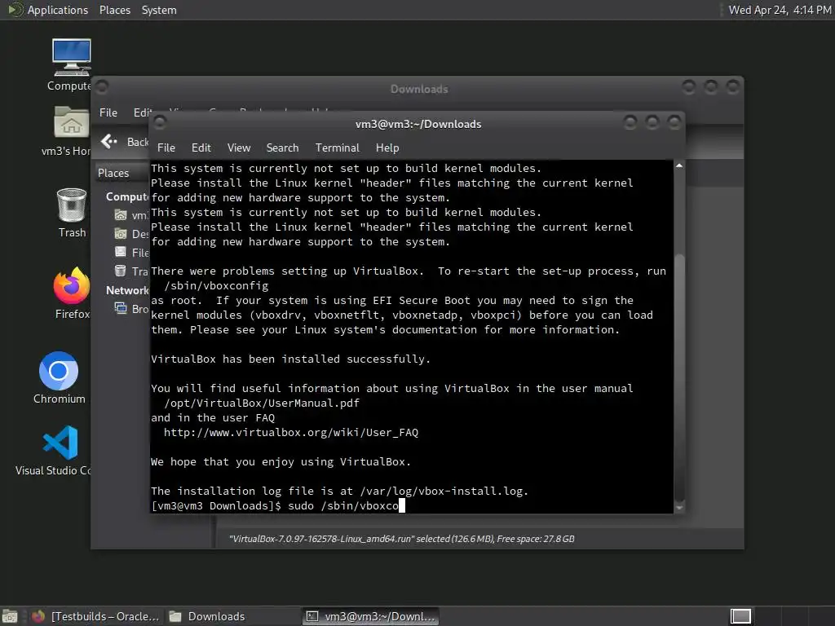Click the terminal scrollbar down arrow

(x=679, y=508)
